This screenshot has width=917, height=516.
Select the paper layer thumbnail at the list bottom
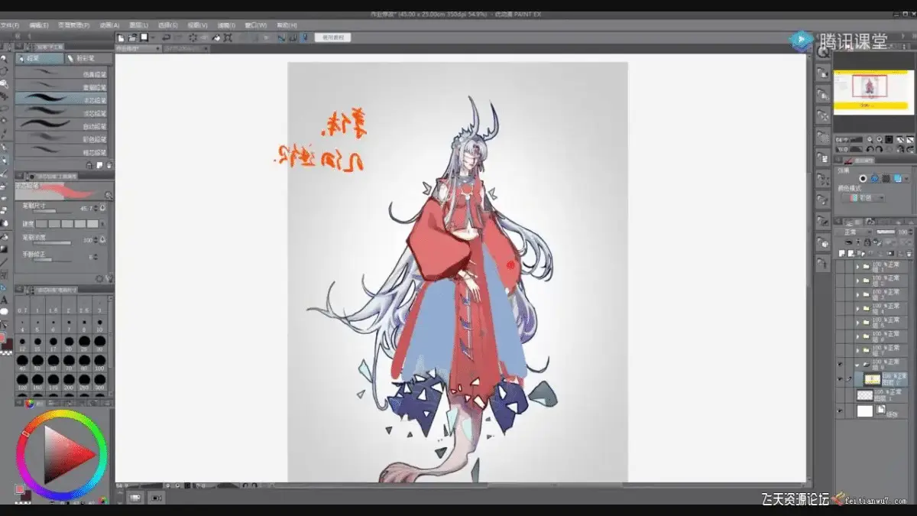pyautogui.click(x=864, y=411)
